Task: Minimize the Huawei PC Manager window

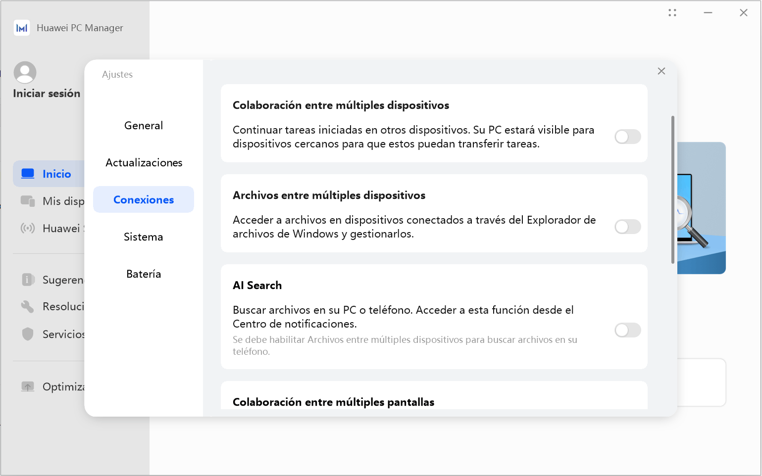Action: [x=708, y=13]
